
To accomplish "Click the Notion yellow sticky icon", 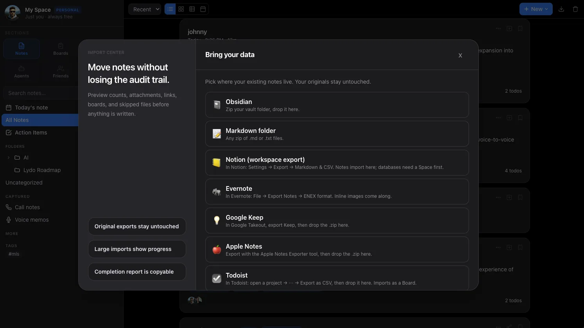I will tap(217, 163).
